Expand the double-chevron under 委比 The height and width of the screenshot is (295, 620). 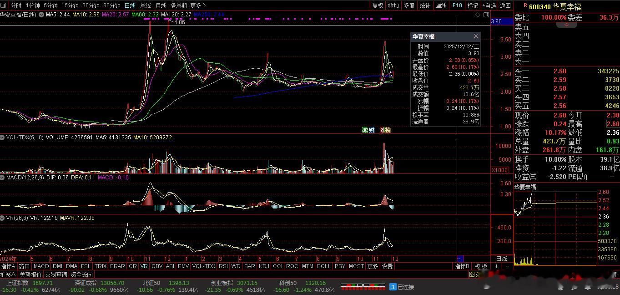tap(567, 24)
